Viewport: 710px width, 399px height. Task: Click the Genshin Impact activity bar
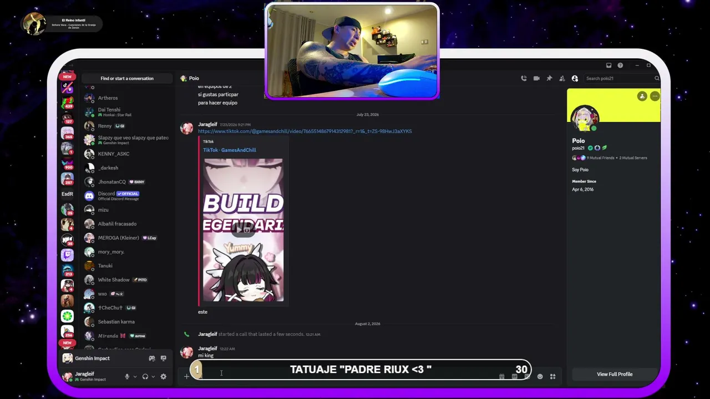115,359
